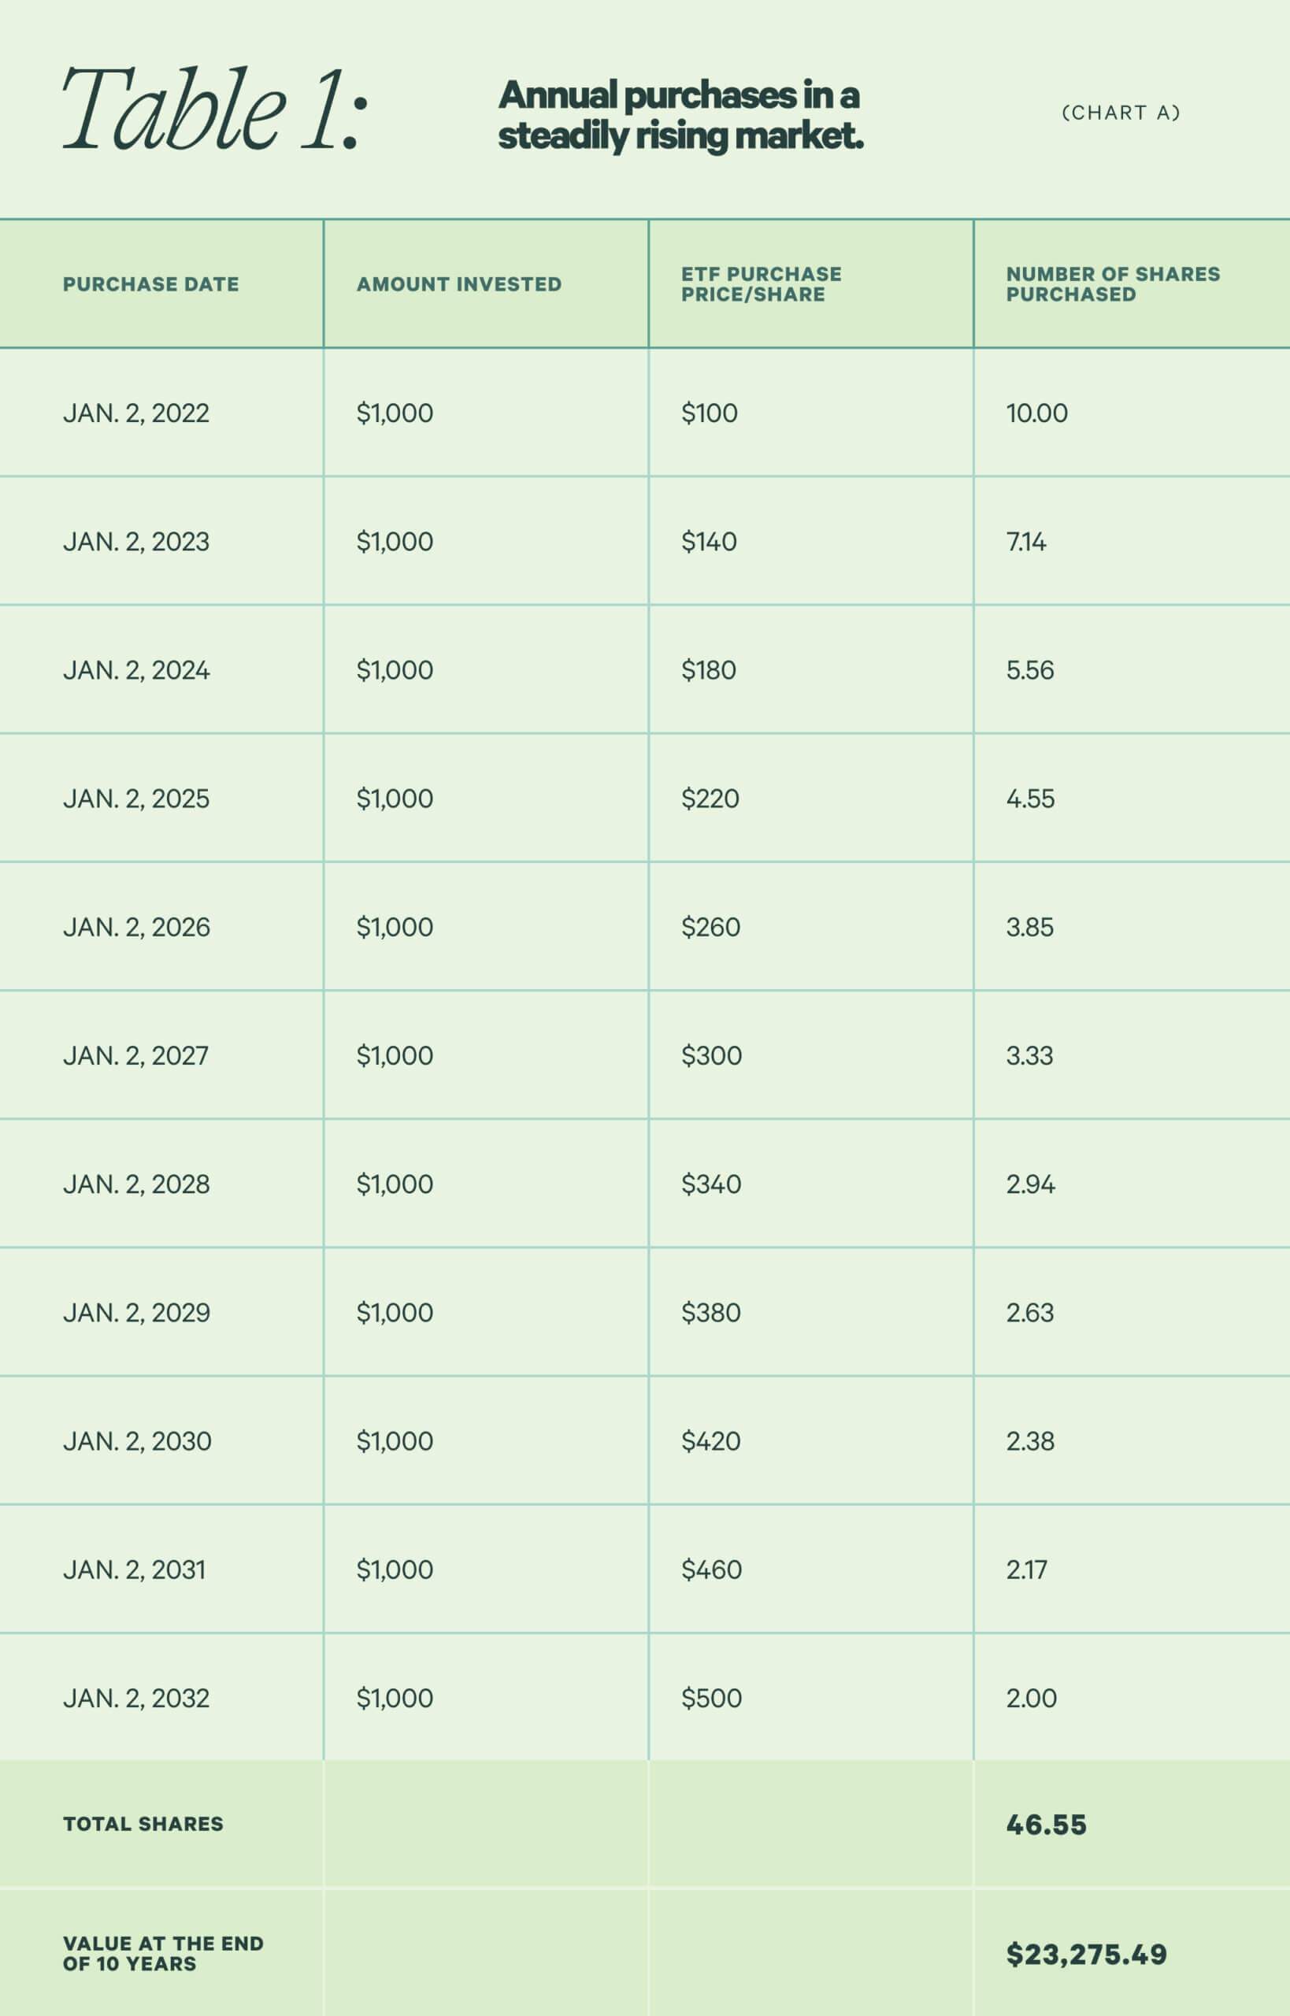Click the $1,000 amount in the 2031 row

(395, 1569)
